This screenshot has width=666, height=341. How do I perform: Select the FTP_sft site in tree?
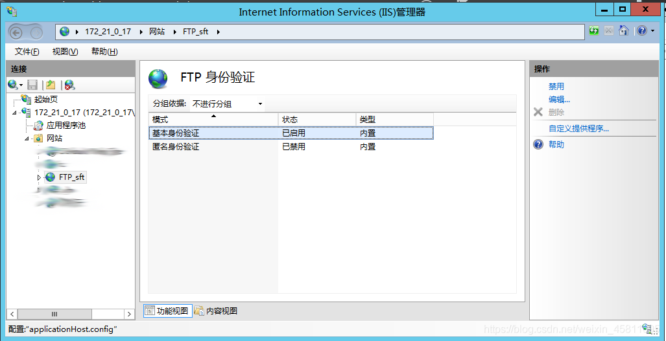72,177
